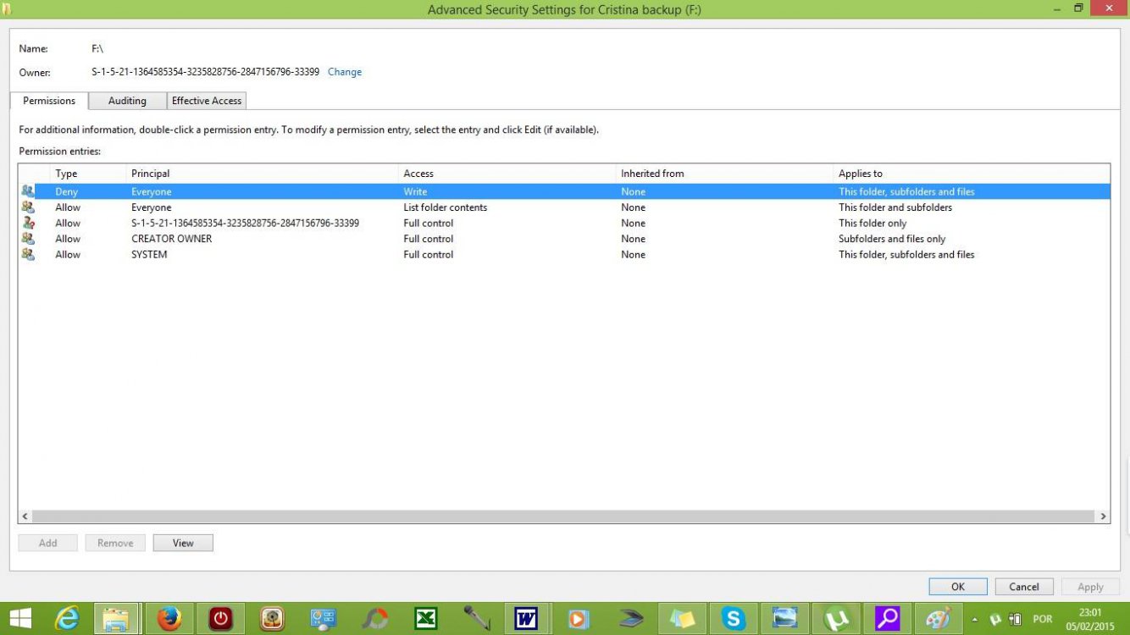
Task: Click the taskbar clock showing 23:01
Action: coord(1090,620)
